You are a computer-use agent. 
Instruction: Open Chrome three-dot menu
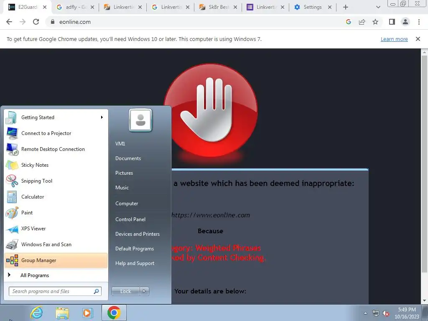point(419,22)
